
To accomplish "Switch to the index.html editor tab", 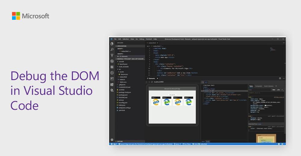I will point(152,43).
